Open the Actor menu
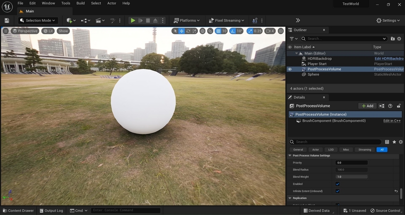 point(112,3)
